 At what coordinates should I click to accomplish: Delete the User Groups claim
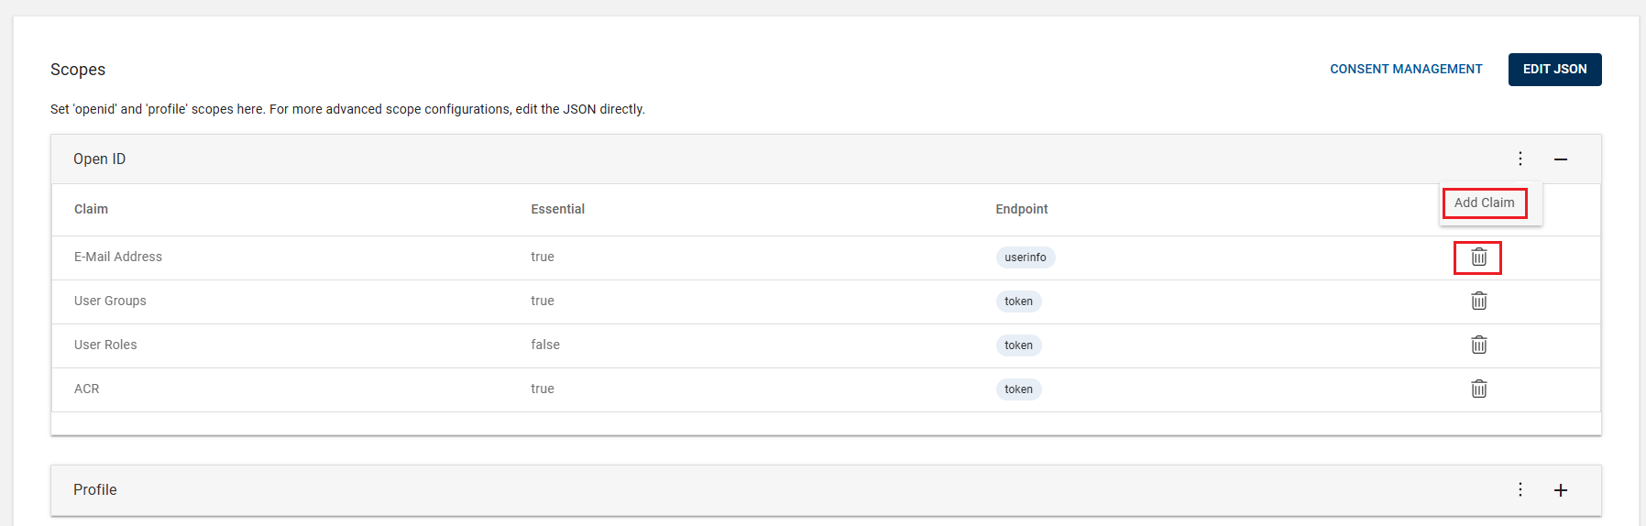click(1478, 301)
